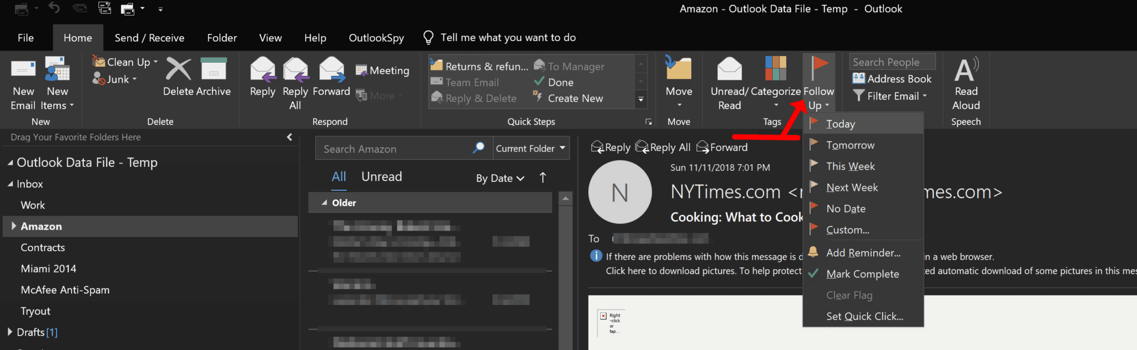The height and width of the screenshot is (350, 1137).
Task: Click Send/Receive All Folders icon in title bar
Action: 105,8
